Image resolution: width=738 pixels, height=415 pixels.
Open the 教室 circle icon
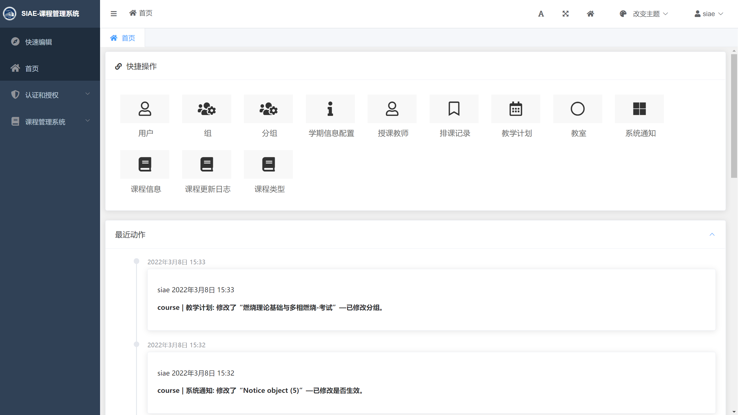point(578,109)
